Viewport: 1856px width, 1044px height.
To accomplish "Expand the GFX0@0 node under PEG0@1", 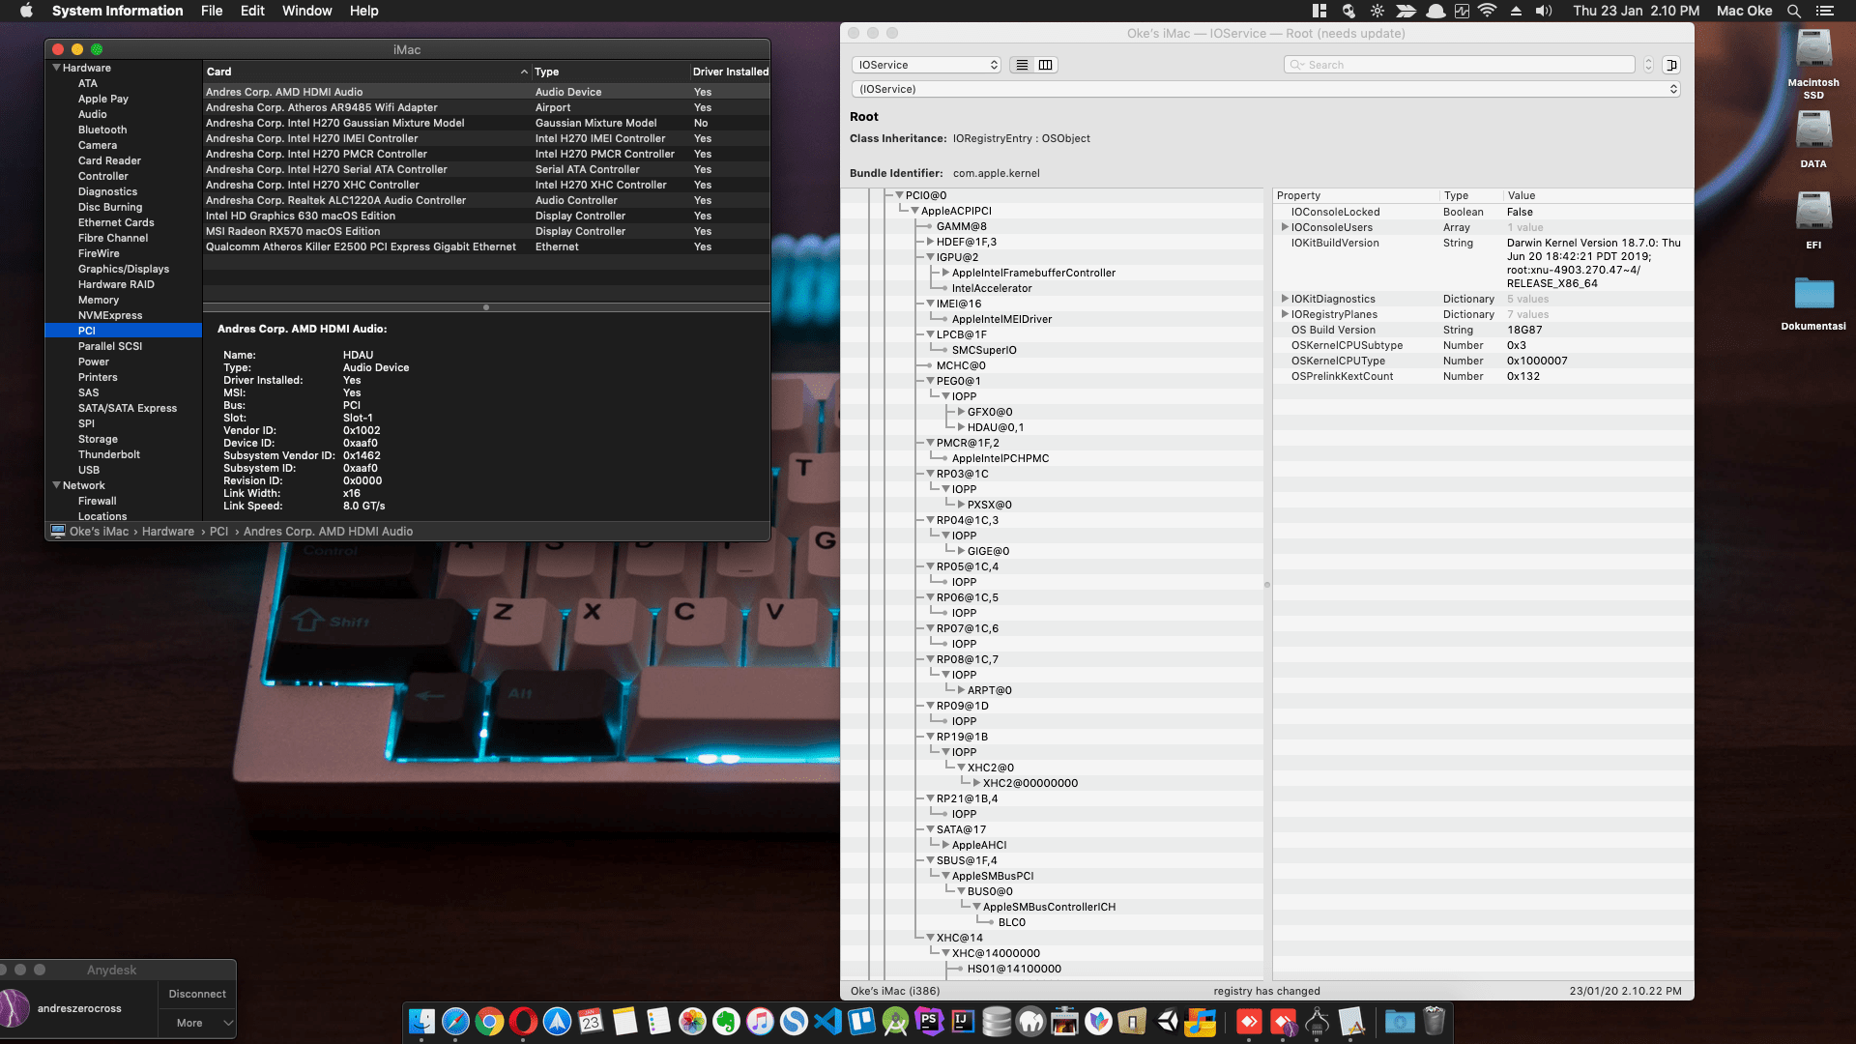I will [x=961, y=412].
